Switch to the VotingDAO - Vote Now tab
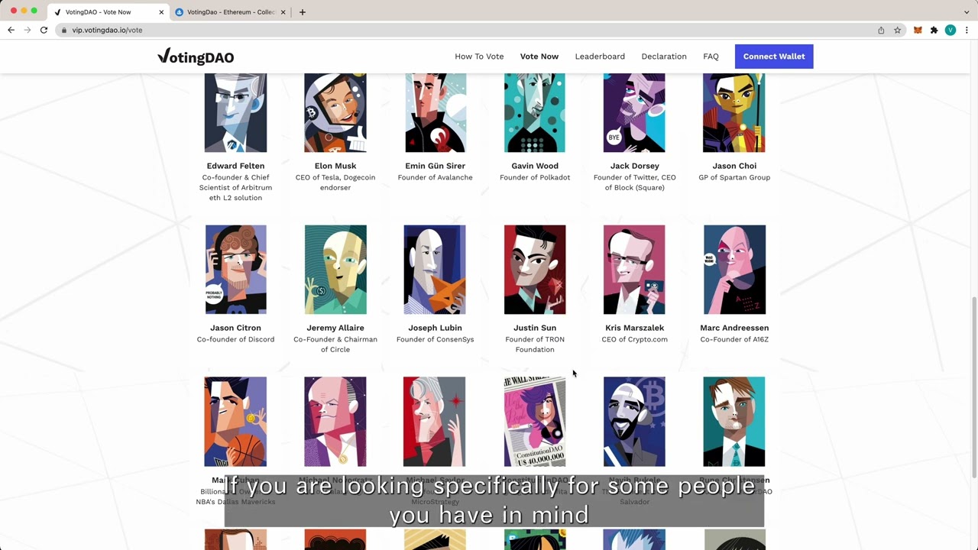Viewport: 978px width, 550px height. point(108,12)
